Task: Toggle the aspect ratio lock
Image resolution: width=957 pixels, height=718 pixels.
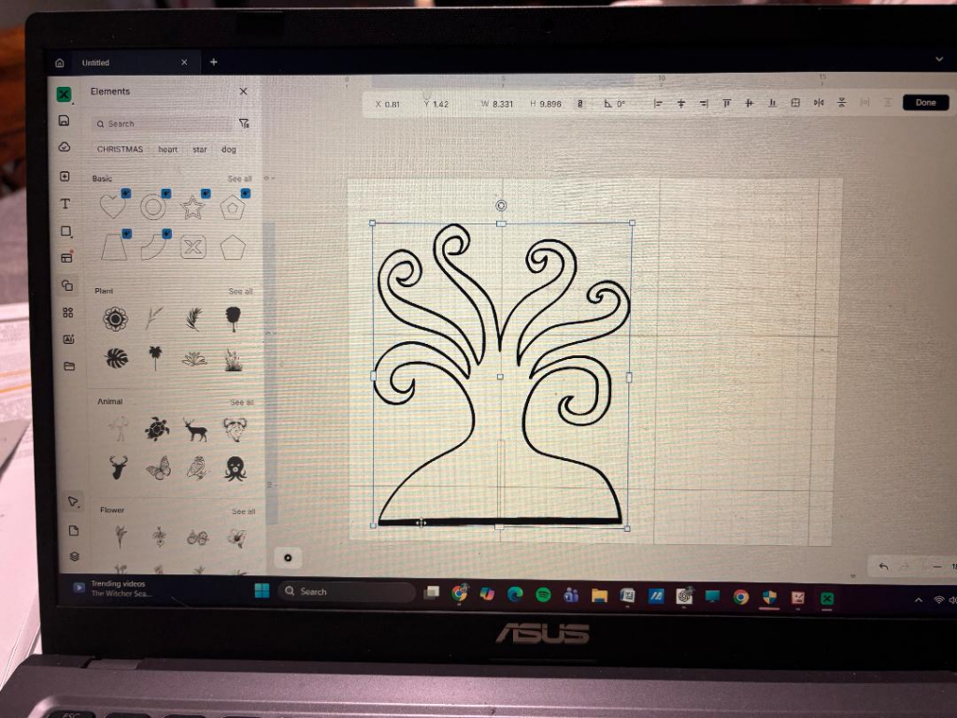Action: tap(580, 104)
